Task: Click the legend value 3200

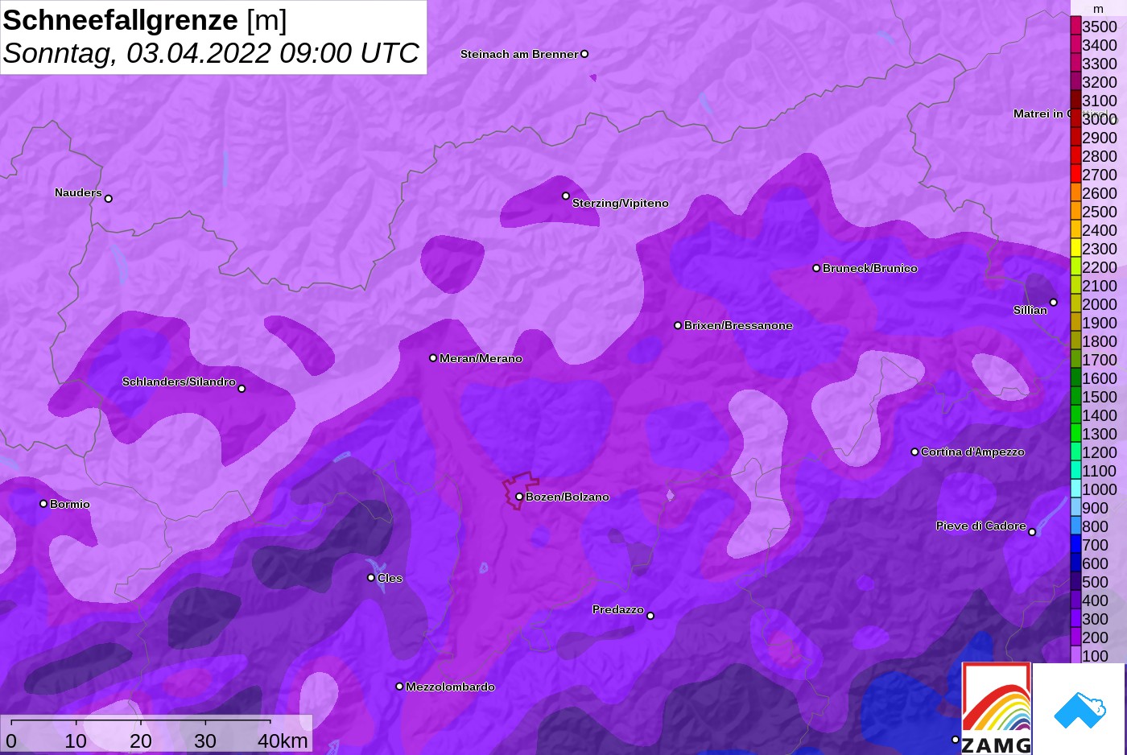Action: pyautogui.click(x=1100, y=82)
